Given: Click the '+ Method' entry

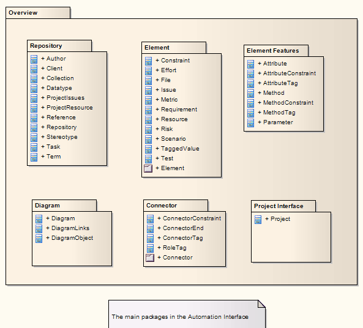Looking at the screenshot, I should pos(271,93).
